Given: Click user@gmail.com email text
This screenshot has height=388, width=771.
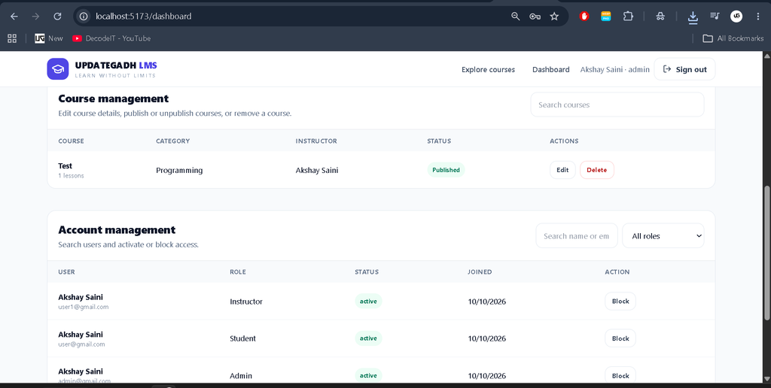Looking at the screenshot, I should [81, 344].
